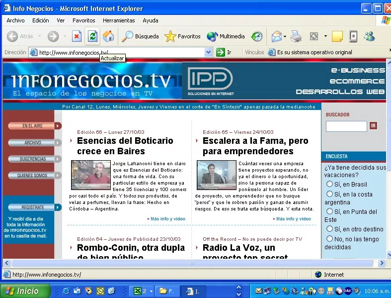Screen dimensions: 391x298
Task: Select radio option 'Sí, en Brasil'
Action: pyautogui.click(x=329, y=184)
